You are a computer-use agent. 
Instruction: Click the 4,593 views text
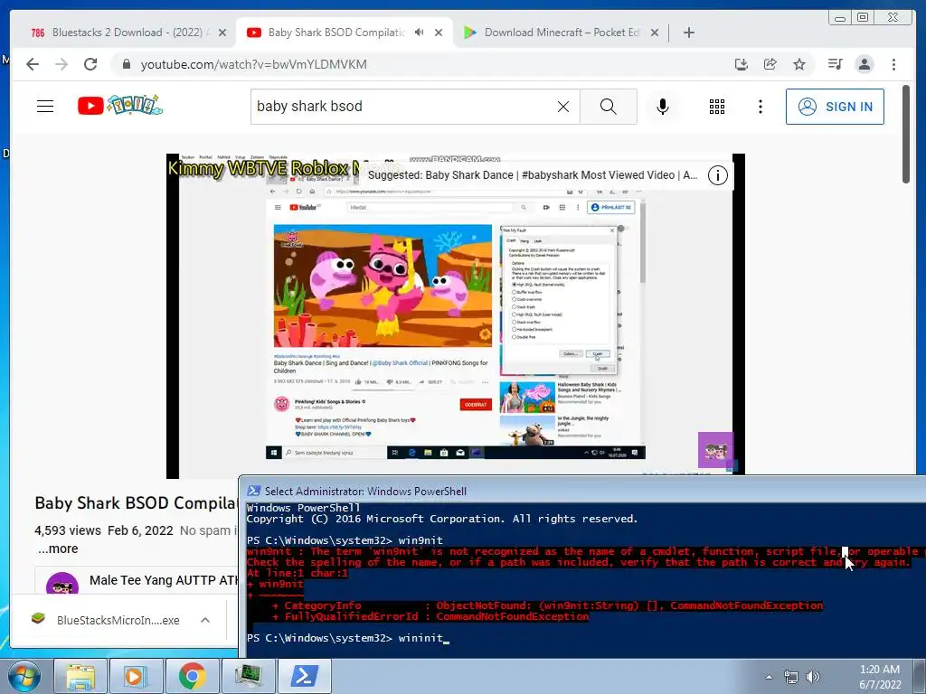pos(67,530)
